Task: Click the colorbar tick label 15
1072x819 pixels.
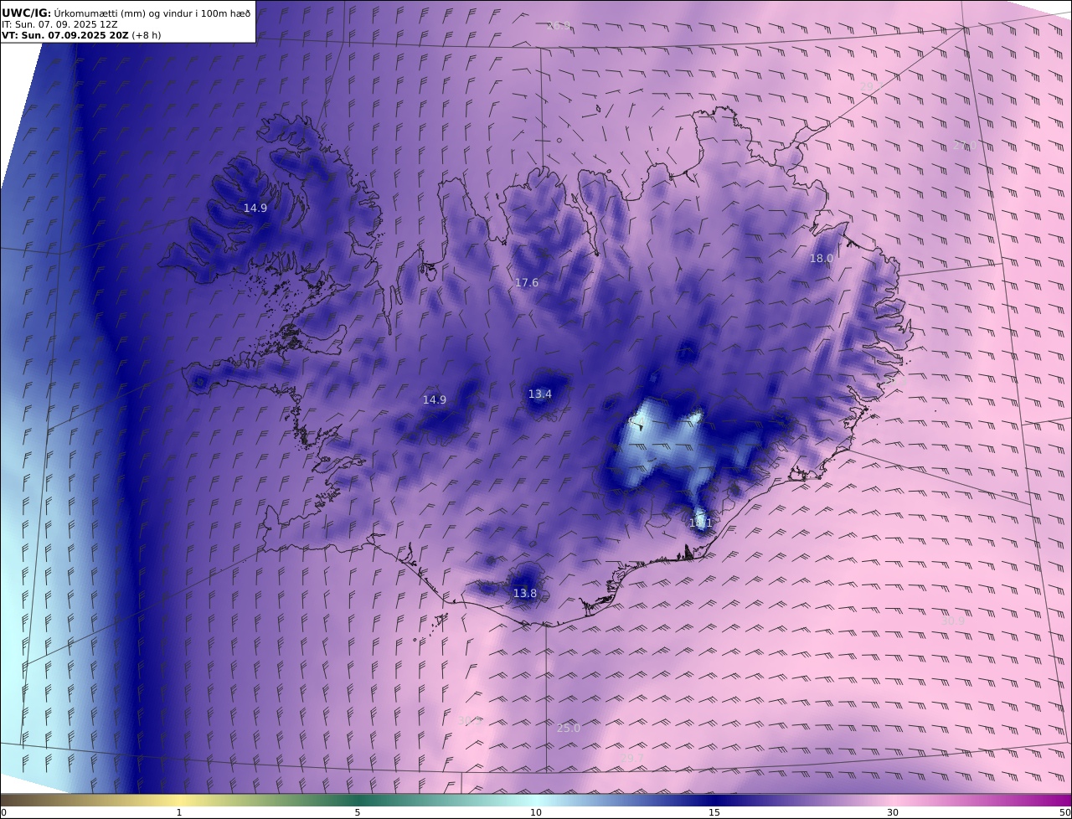Action: 714,812
